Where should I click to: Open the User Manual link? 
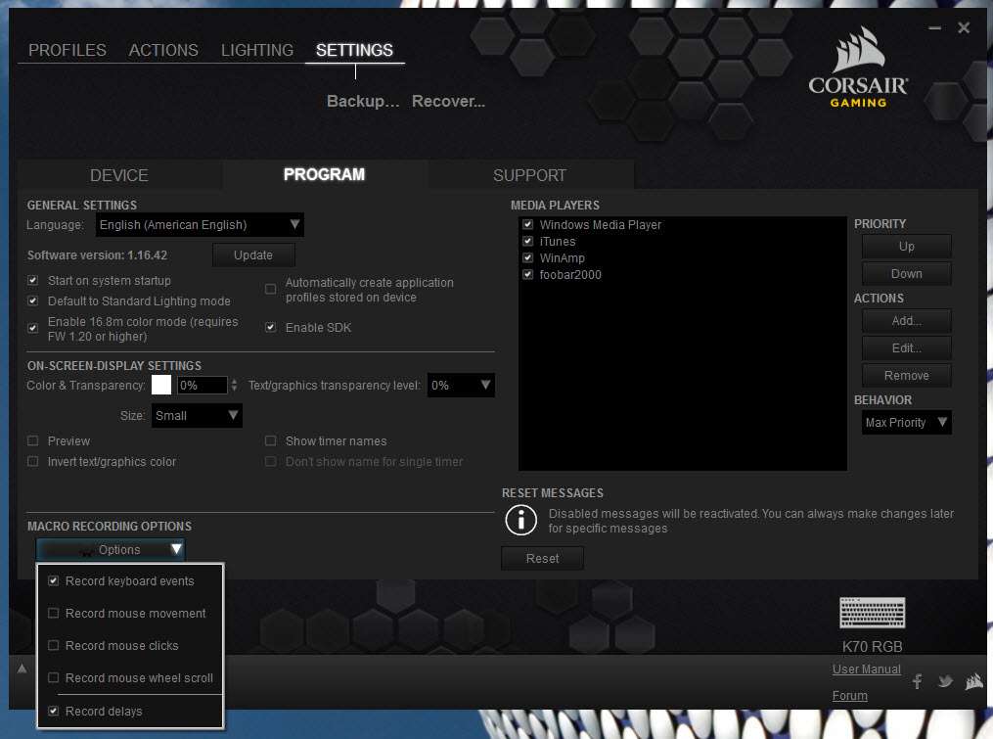click(867, 670)
